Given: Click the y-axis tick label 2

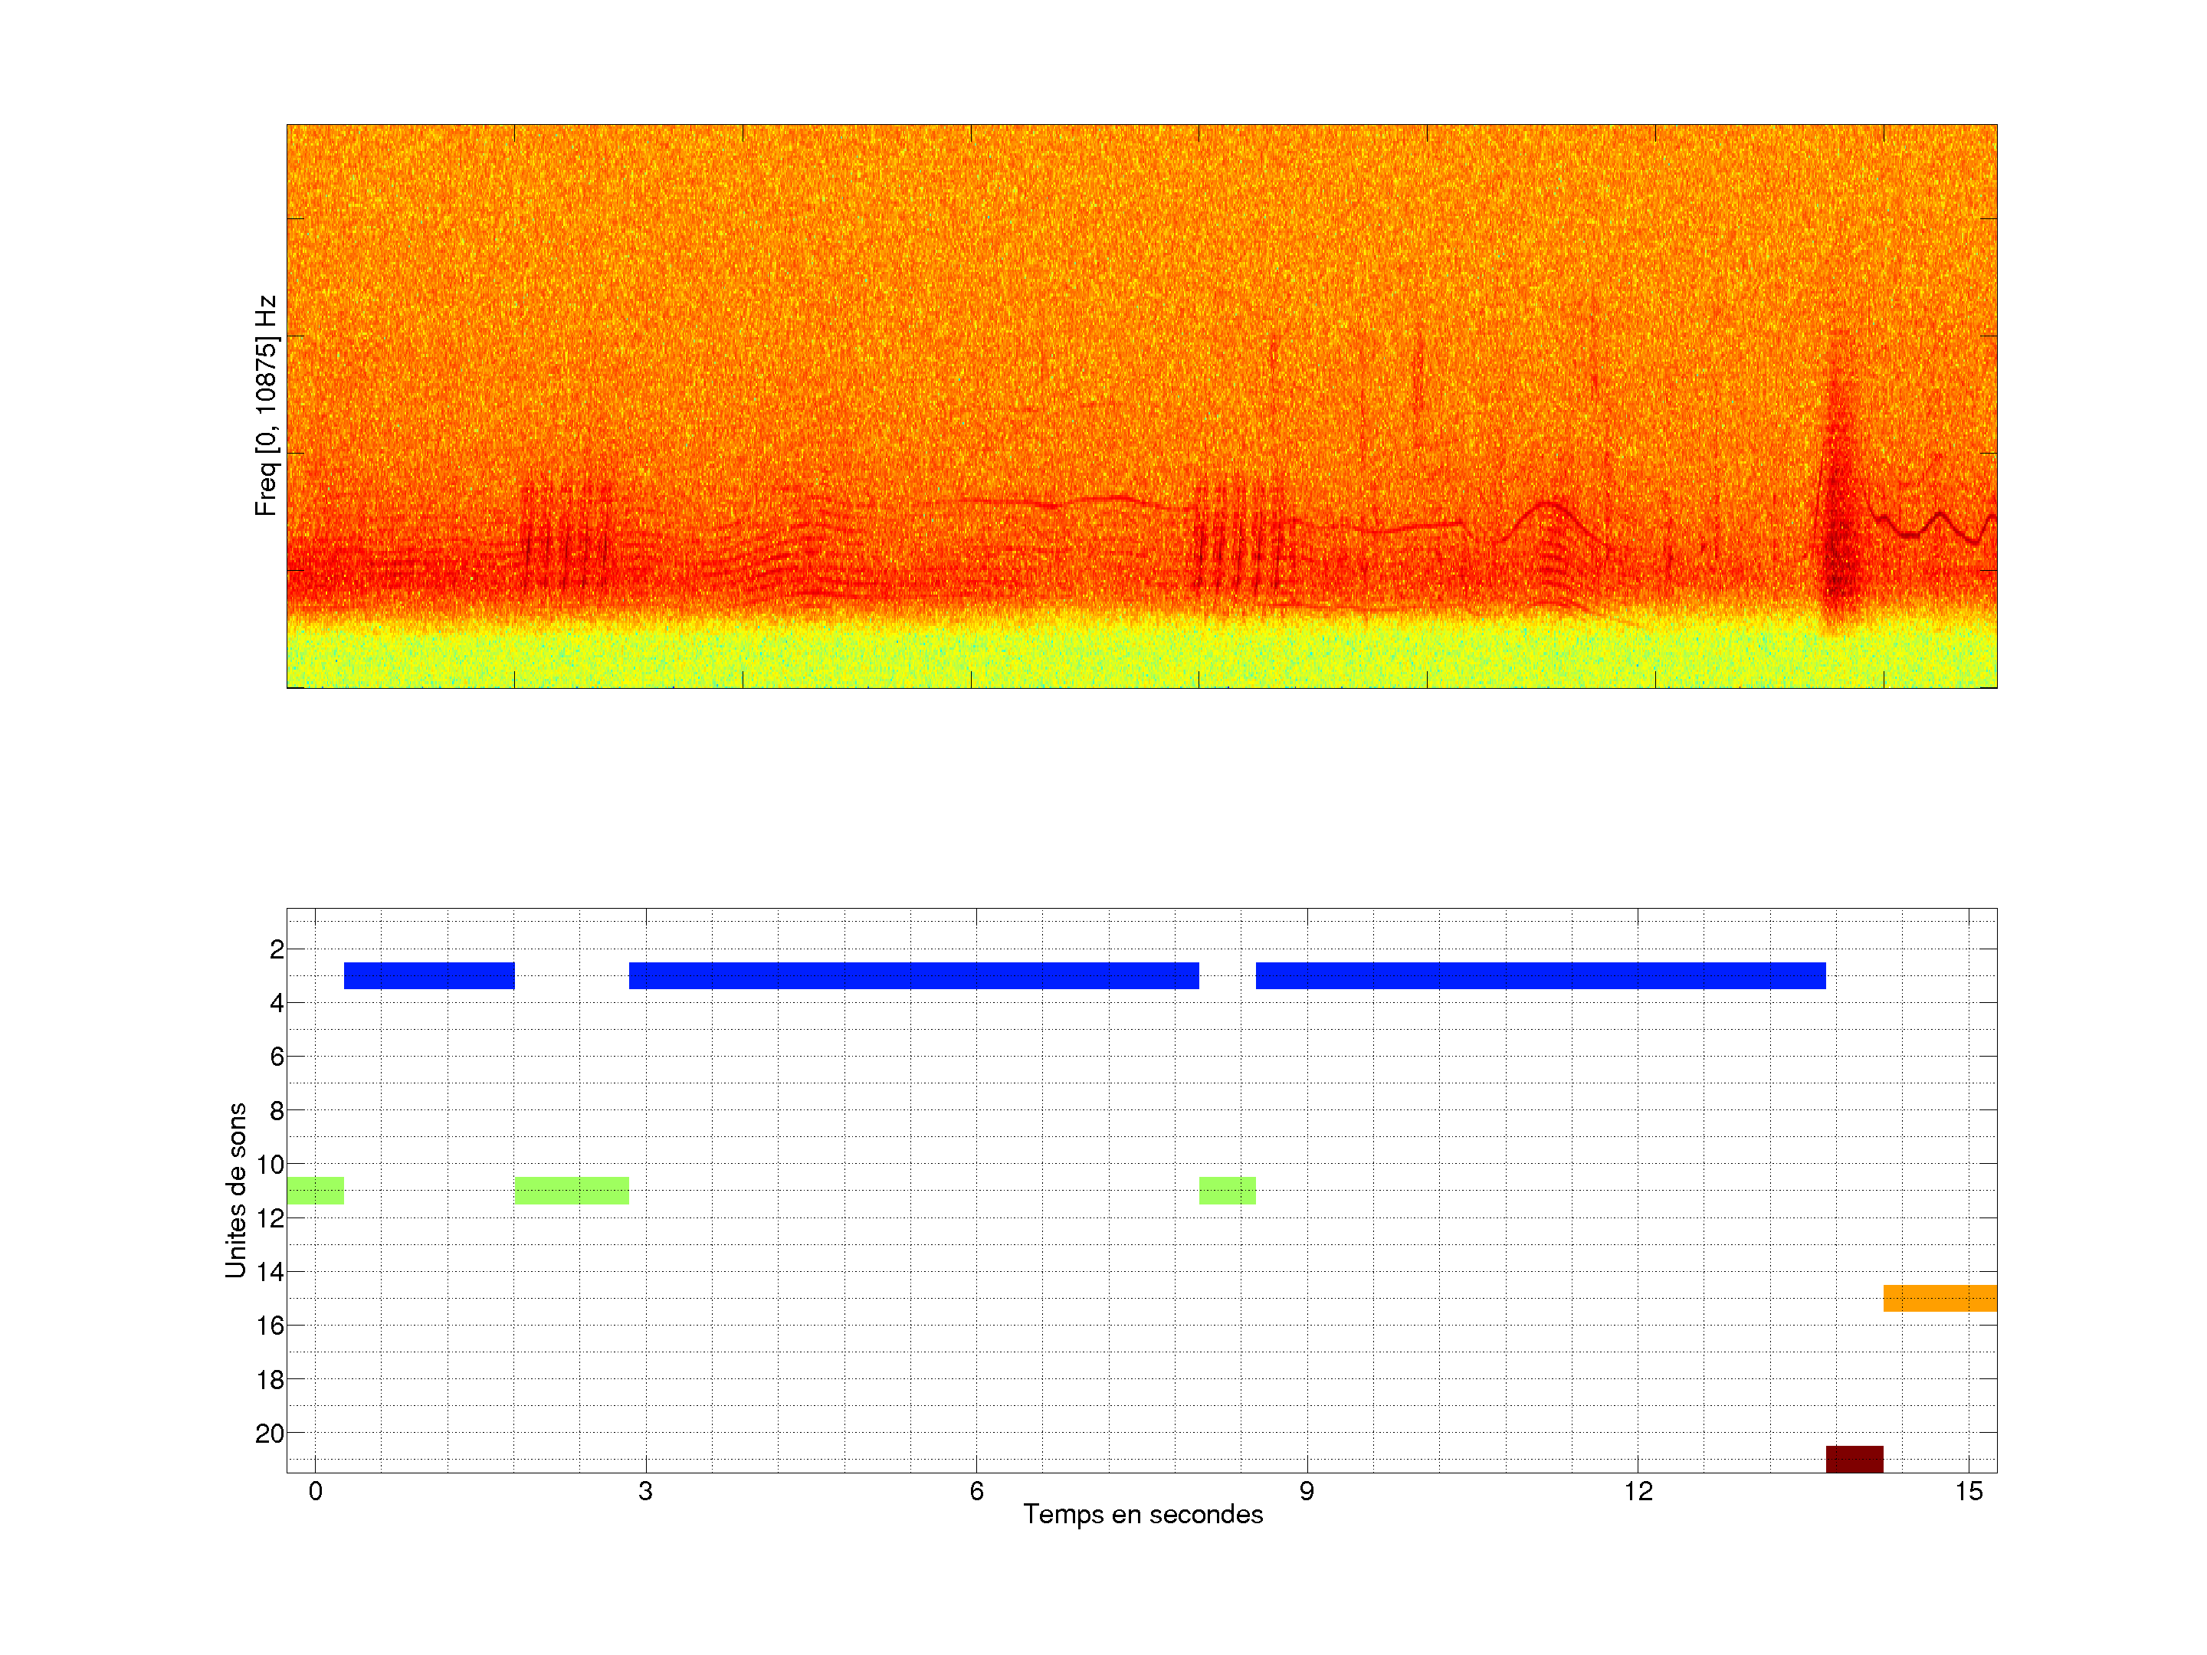Looking at the screenshot, I should pyautogui.click(x=277, y=949).
